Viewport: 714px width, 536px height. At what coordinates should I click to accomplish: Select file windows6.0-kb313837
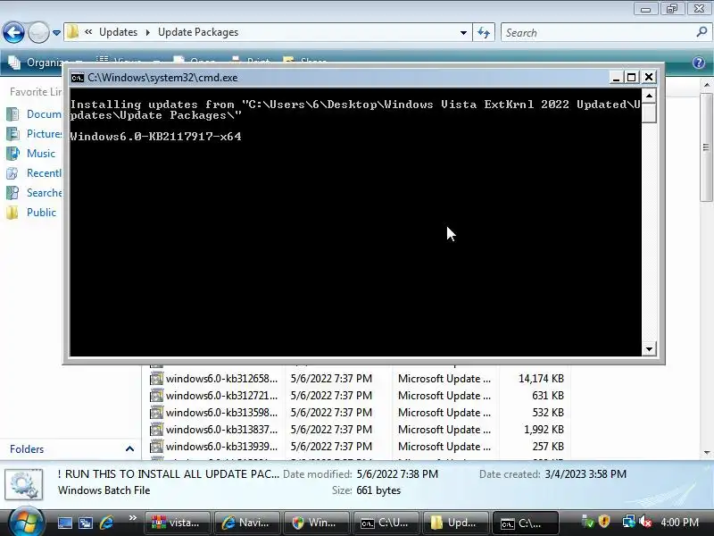(221, 429)
